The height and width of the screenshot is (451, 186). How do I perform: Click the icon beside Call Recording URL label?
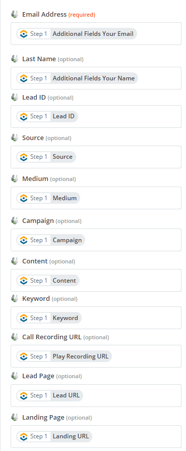click(14, 337)
